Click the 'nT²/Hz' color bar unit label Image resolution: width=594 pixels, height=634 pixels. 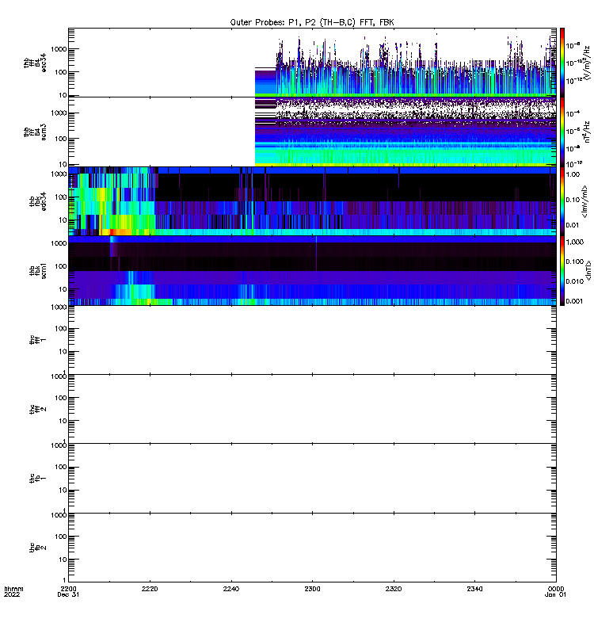tap(587, 132)
